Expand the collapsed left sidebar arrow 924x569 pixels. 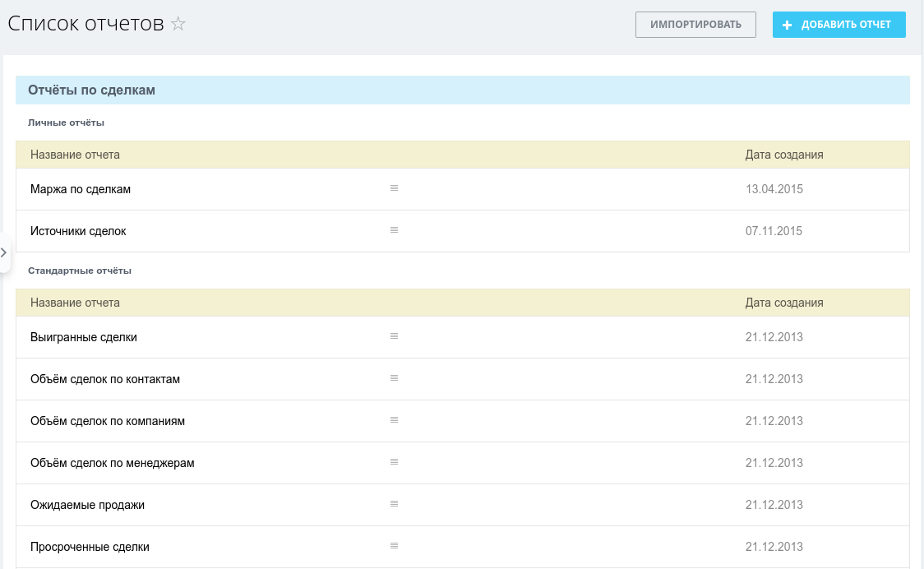point(4,252)
